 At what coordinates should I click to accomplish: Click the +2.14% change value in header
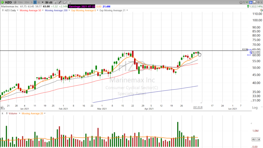63,6
